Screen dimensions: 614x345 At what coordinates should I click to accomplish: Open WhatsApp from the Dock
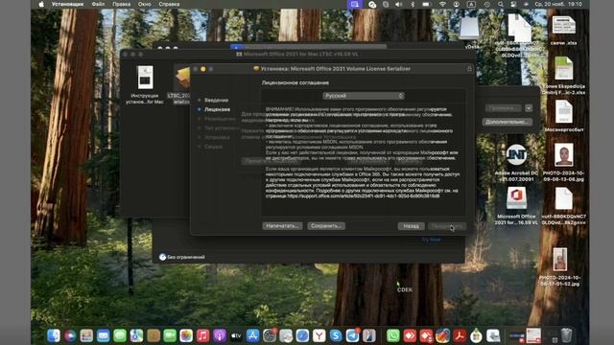click(x=392, y=335)
